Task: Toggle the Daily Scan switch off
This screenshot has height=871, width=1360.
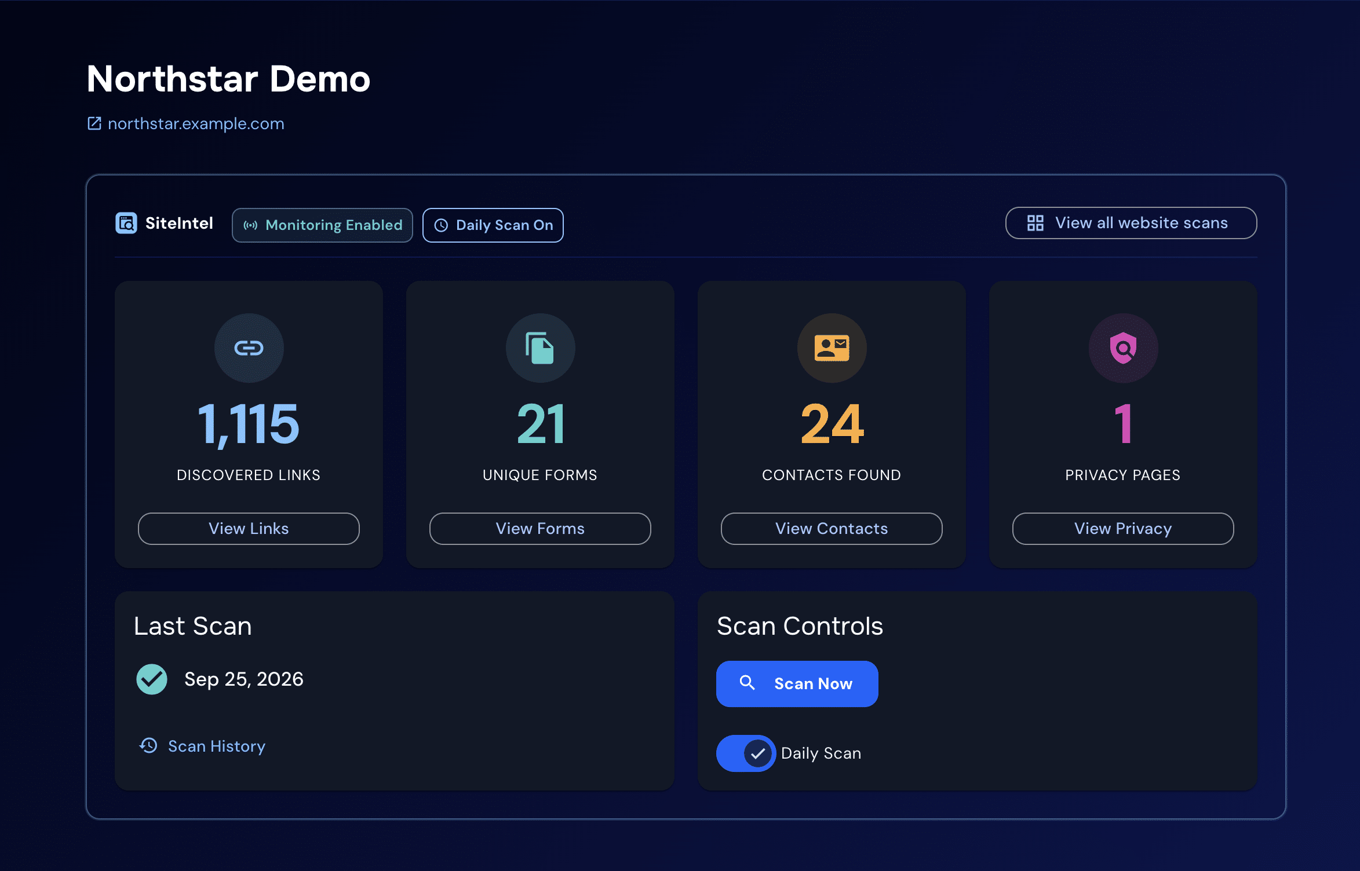Action: tap(746, 753)
